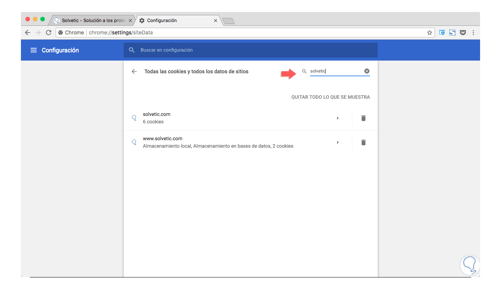The height and width of the screenshot is (307, 501).
Task: Return to the previous settings page with back arrow
Action: (x=134, y=71)
